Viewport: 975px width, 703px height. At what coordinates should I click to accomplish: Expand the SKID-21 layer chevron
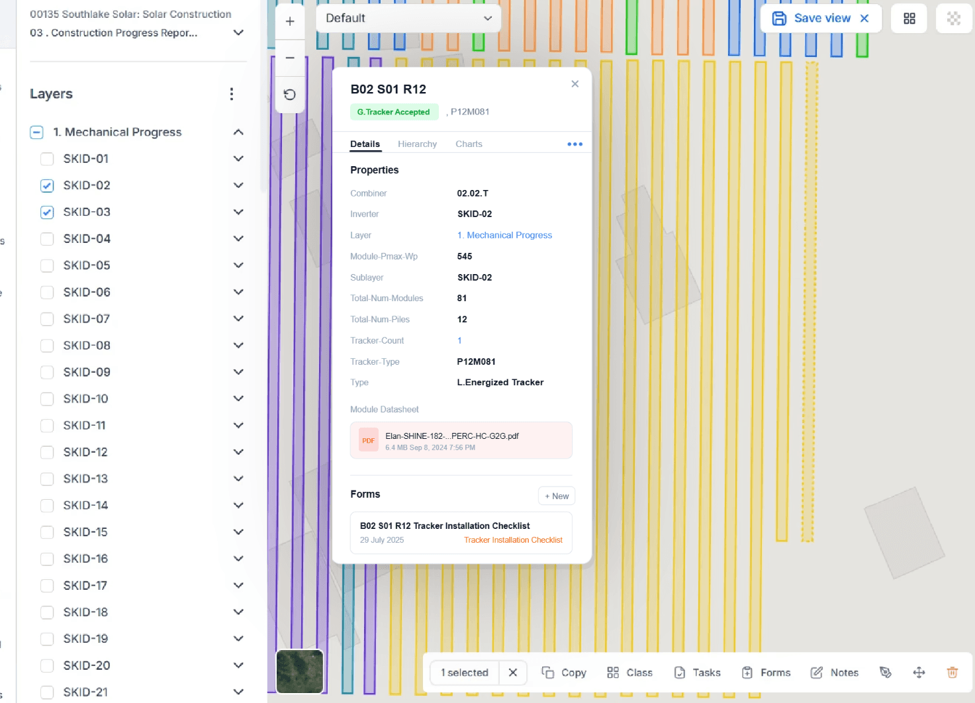239,692
